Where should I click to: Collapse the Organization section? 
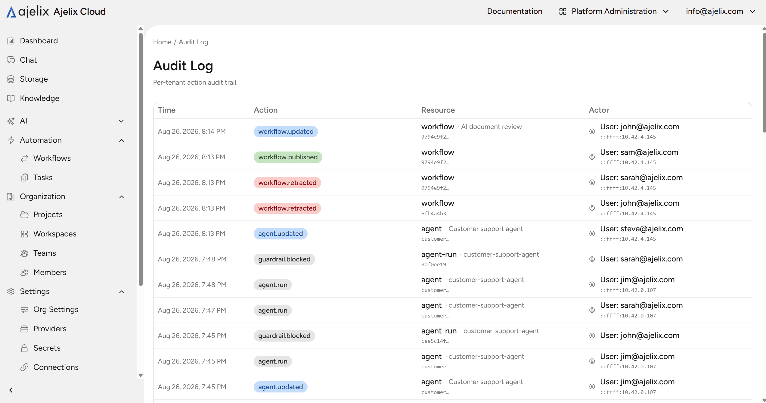[121, 197]
